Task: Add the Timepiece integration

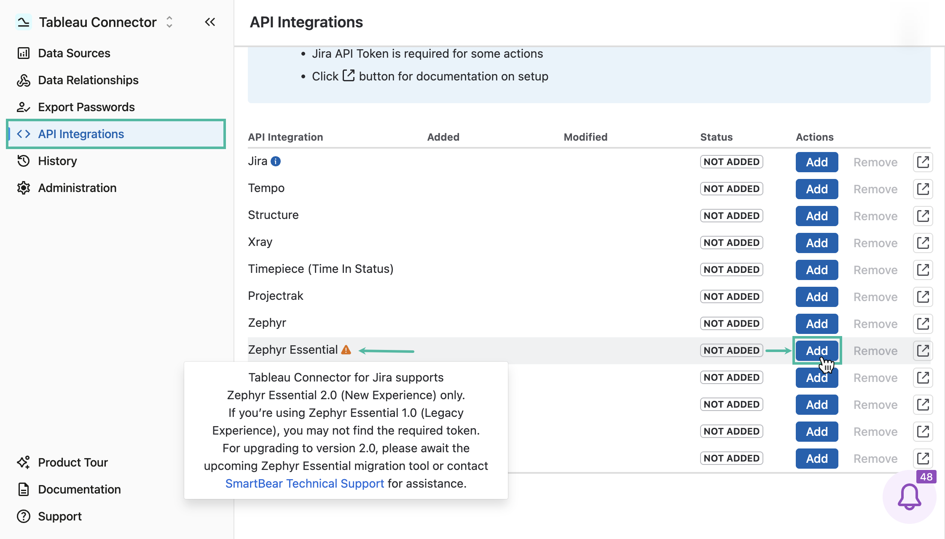Action: point(817,270)
